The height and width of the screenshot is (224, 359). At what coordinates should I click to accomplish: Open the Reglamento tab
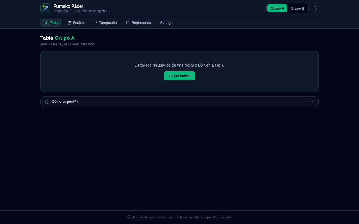139,23
